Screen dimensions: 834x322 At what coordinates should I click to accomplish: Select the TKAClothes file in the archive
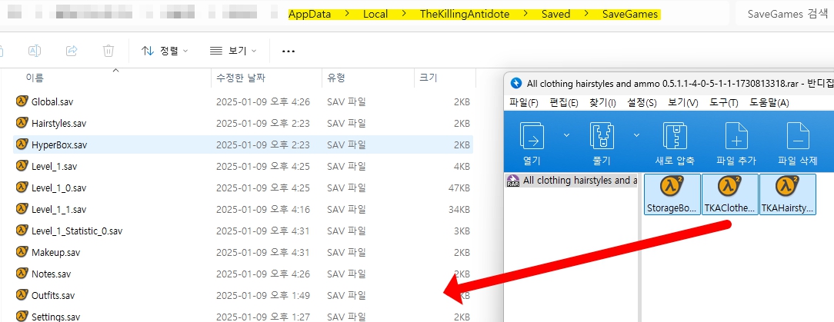point(729,194)
